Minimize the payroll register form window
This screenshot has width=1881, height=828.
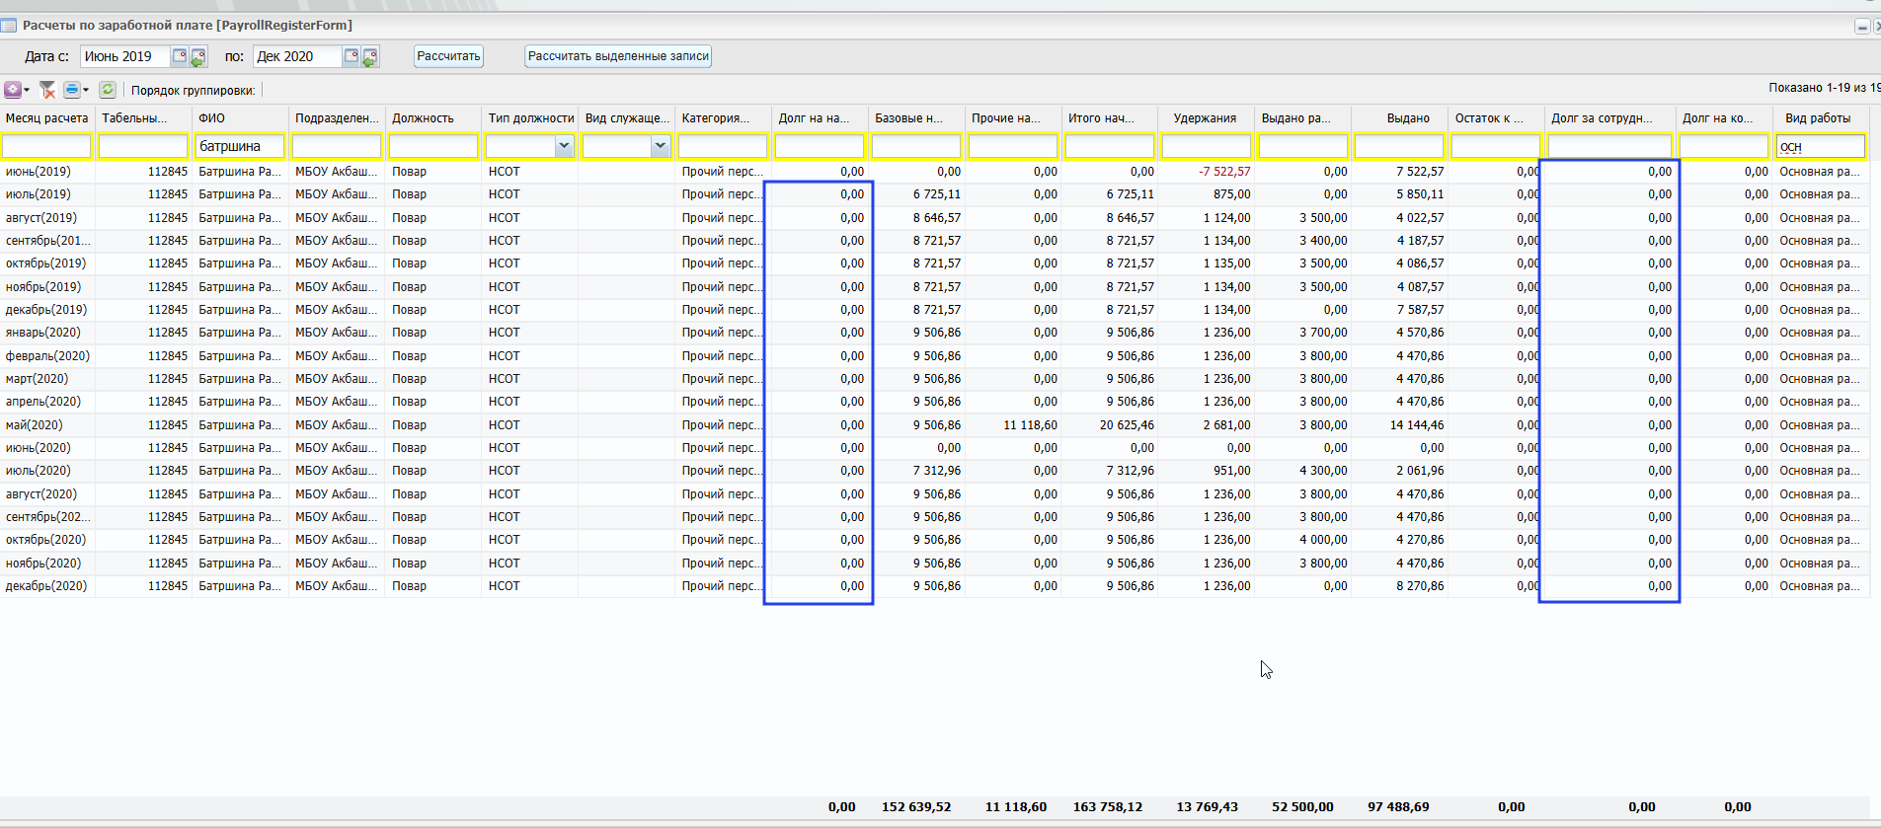1861,27
